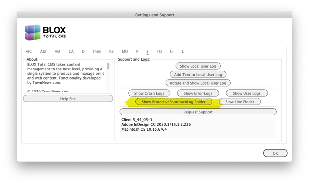Open the Help Site
The height and width of the screenshot is (184, 309).
(x=68, y=99)
